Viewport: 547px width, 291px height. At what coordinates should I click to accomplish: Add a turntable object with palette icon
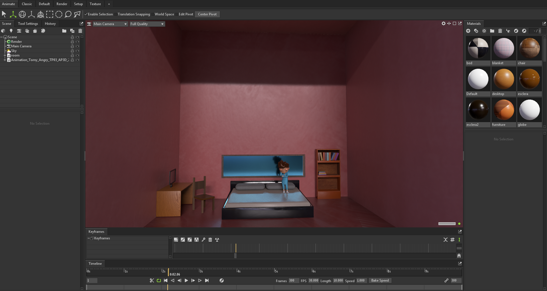click(43, 31)
